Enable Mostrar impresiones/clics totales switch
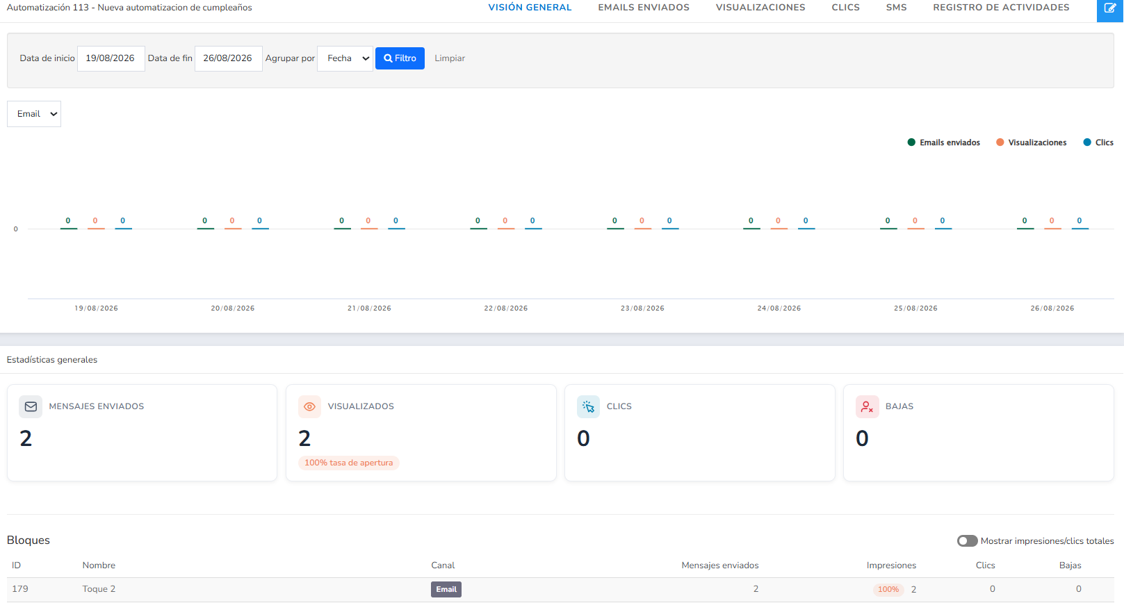The width and height of the screenshot is (1124, 603). [967, 540]
